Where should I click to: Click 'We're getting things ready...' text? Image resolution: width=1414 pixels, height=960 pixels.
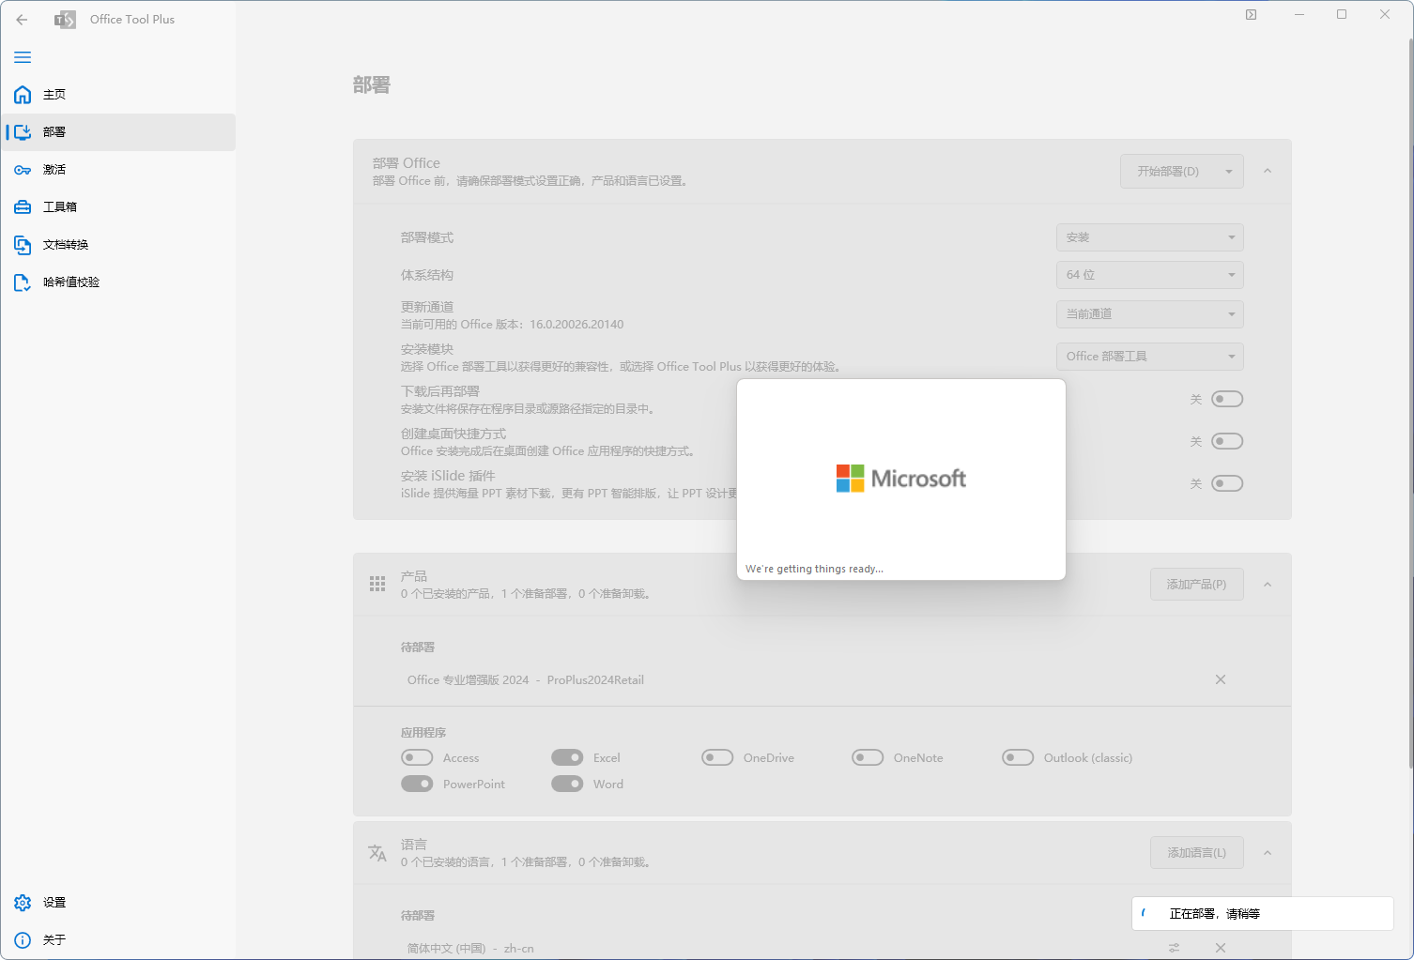tap(814, 569)
